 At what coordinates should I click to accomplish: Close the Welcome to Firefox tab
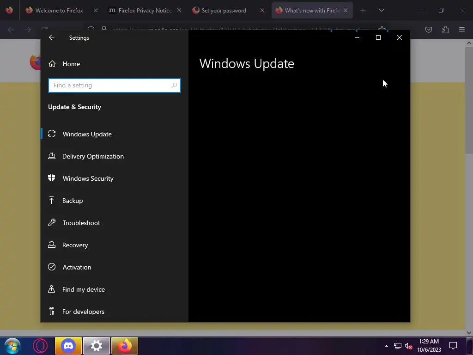point(96,10)
